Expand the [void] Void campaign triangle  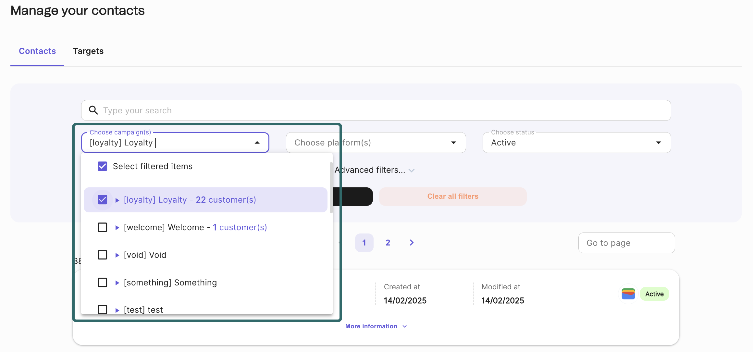(117, 255)
